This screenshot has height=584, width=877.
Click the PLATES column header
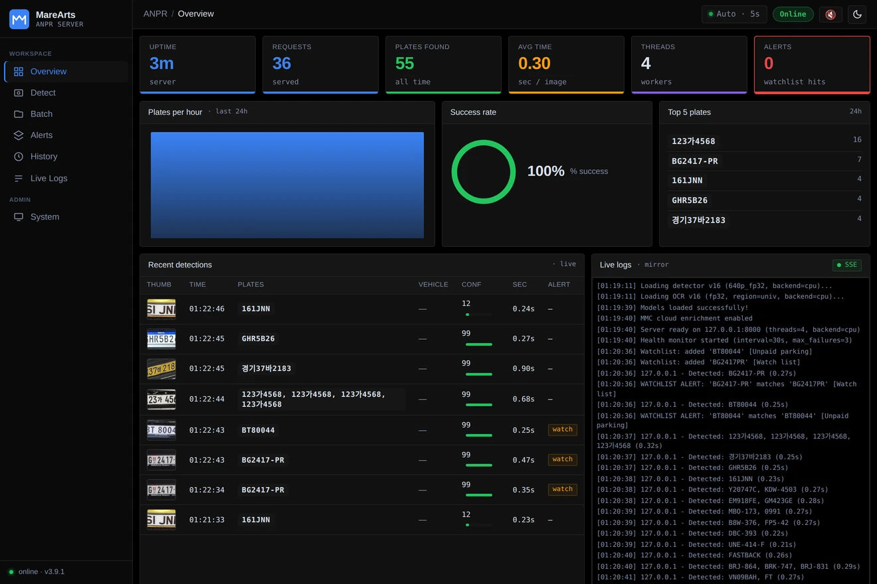tap(250, 285)
